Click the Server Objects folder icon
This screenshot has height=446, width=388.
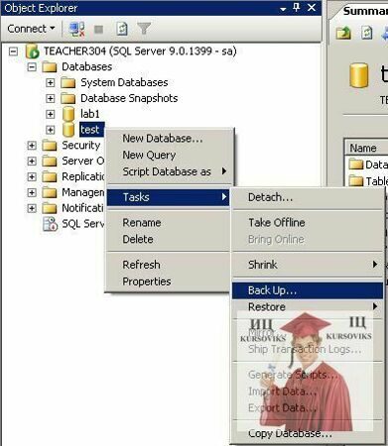tap(50, 162)
